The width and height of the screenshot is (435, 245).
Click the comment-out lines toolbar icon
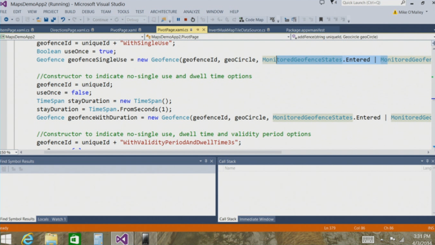click(304, 20)
